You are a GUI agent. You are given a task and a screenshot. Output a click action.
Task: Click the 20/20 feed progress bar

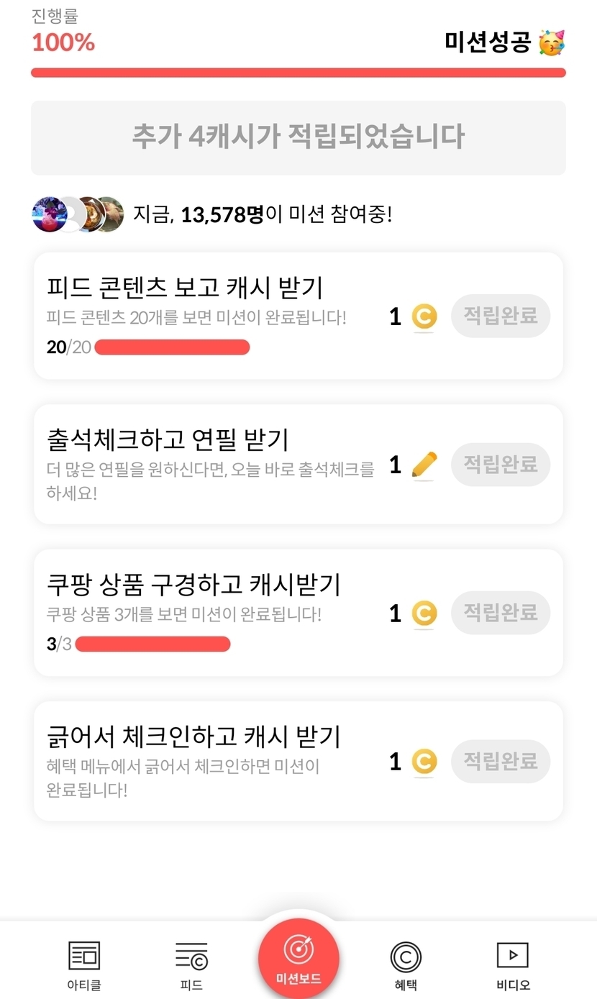pyautogui.click(x=172, y=347)
